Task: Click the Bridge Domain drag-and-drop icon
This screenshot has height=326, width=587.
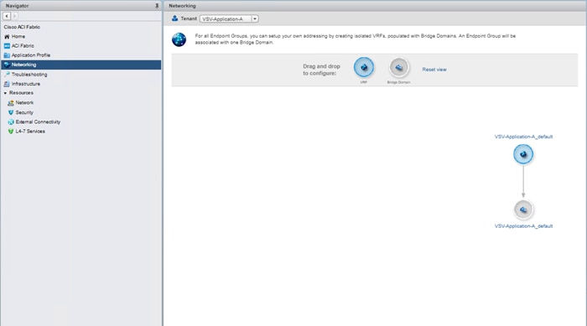Action: 398,67
